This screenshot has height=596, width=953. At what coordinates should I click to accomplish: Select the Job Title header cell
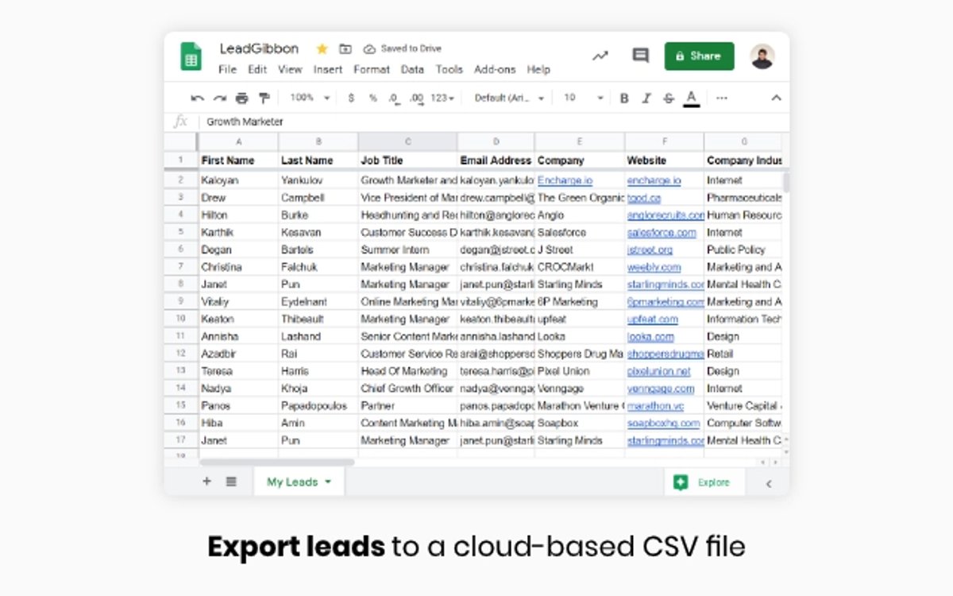tap(407, 160)
